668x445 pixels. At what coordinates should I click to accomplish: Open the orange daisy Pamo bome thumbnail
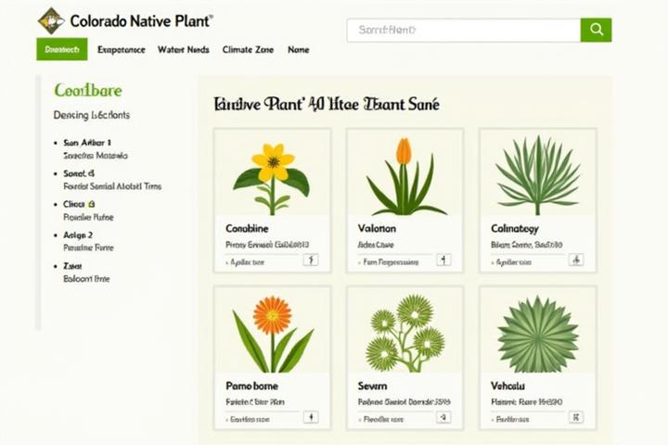tap(272, 330)
